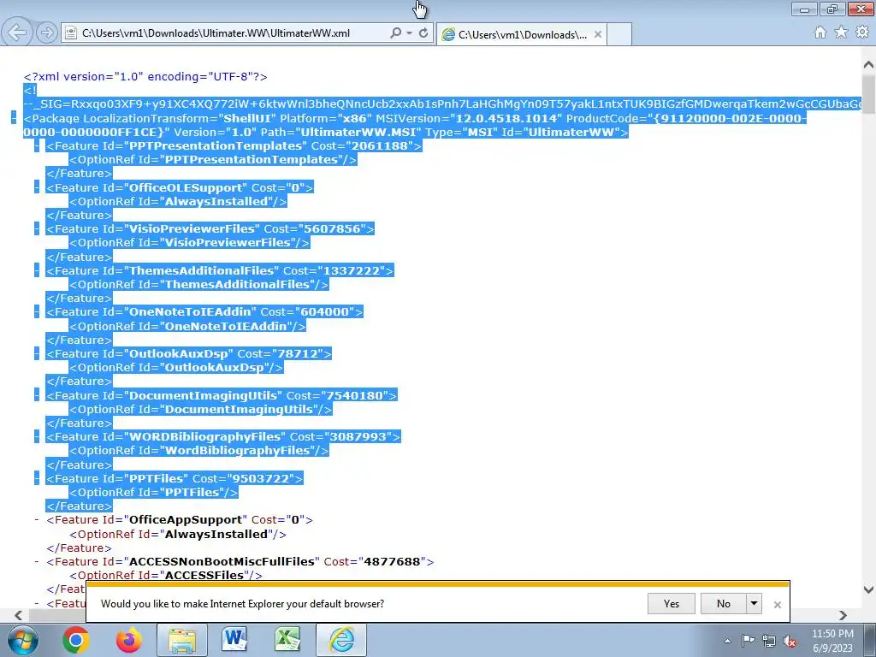Collapse the OfficeOLESupport feature node

tap(37, 187)
